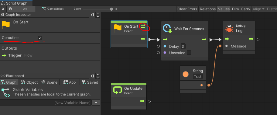
Task: Click the On Start coroutine arrows icon
Action: click(143, 26)
